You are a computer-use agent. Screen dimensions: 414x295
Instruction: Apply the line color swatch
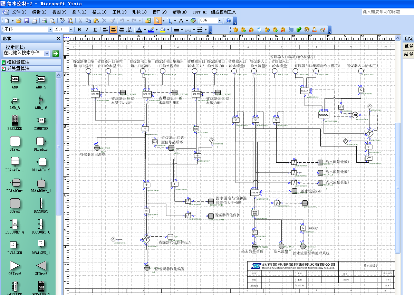(151, 30)
